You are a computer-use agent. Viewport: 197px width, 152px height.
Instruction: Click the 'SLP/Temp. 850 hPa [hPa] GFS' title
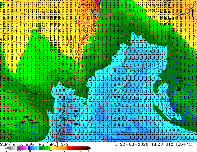point(34,145)
